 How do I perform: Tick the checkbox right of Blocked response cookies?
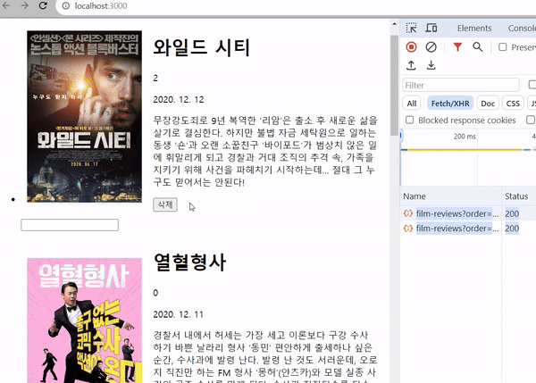point(531,120)
